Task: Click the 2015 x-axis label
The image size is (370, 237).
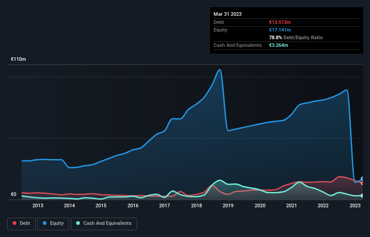Action: coord(101,205)
